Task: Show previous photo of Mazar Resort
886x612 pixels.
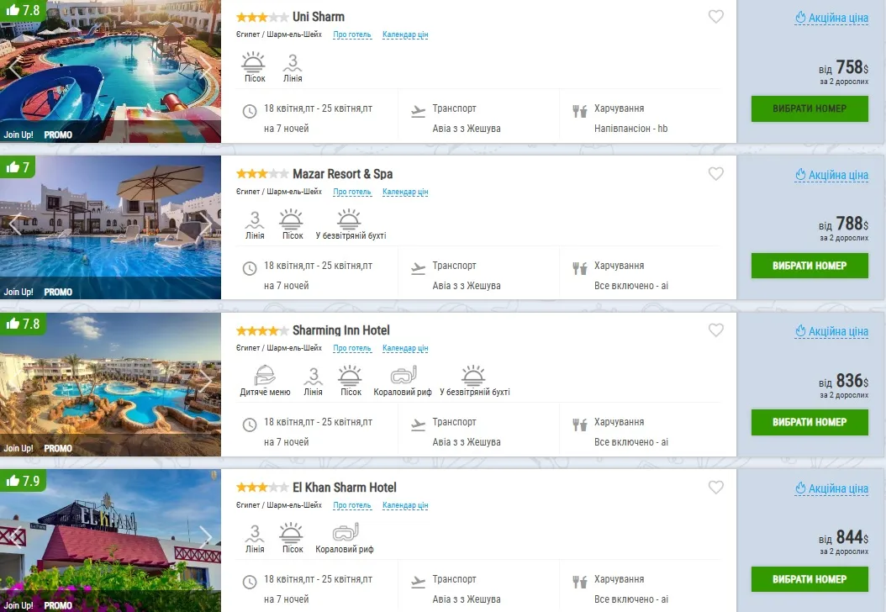Action: (14, 224)
